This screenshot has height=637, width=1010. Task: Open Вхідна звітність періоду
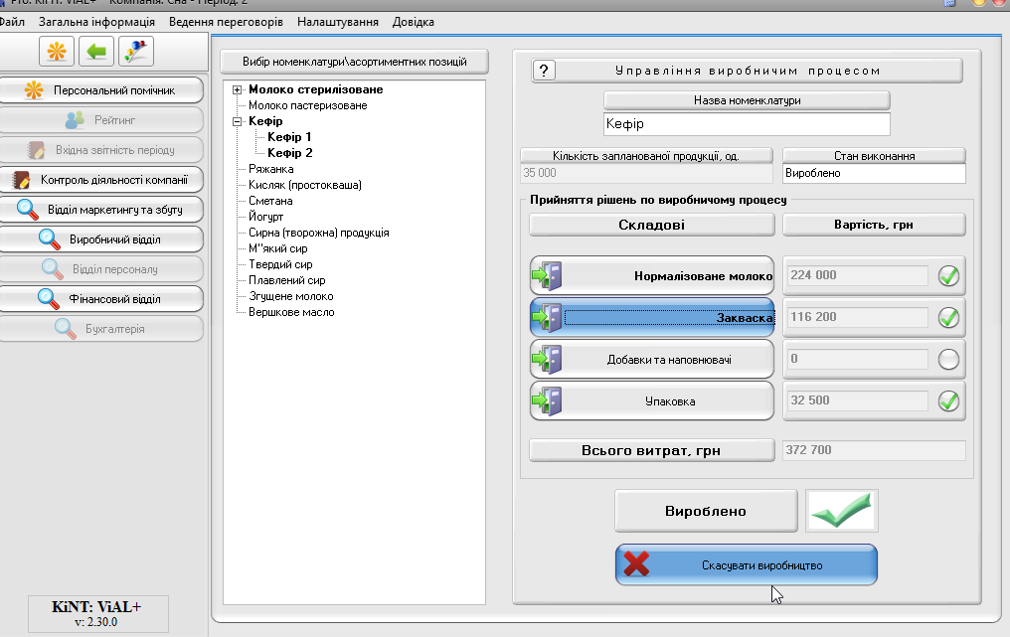click(101, 150)
